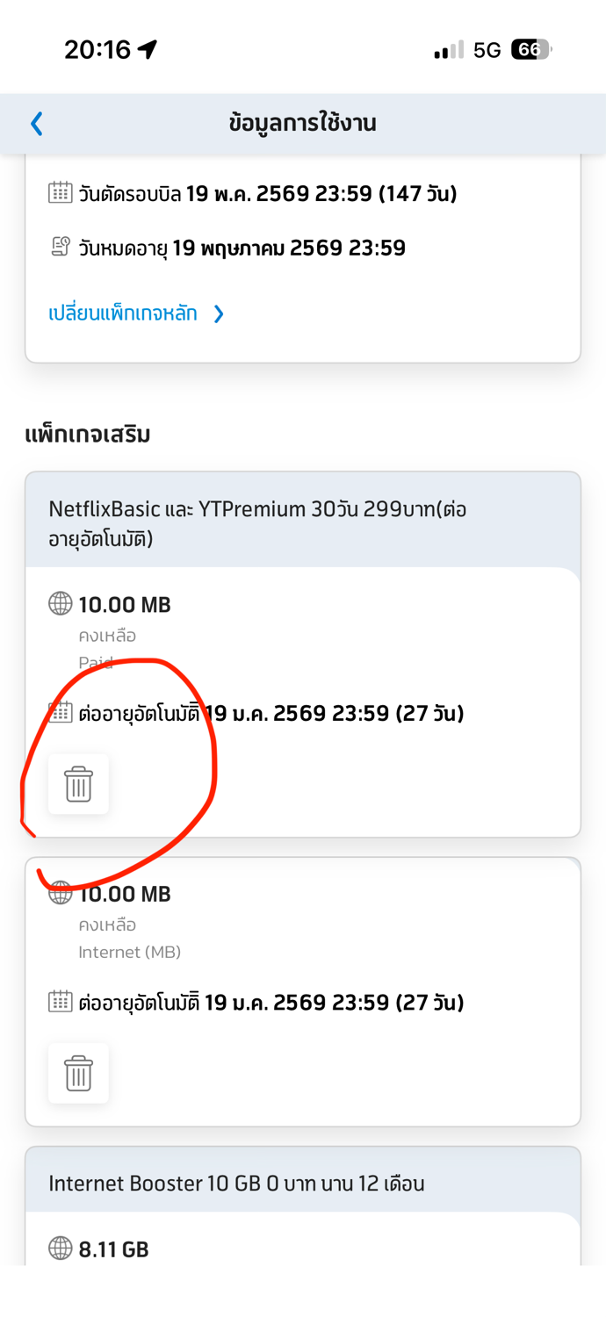Tap the trash icon under the Paid entry

[78, 784]
